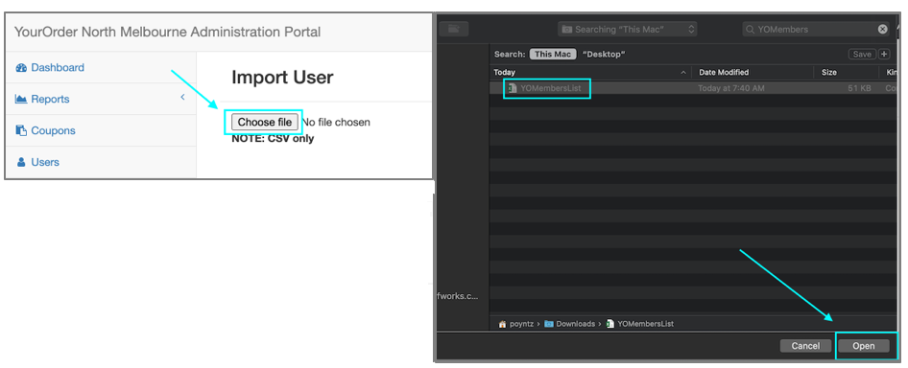Add search criteria with the plus button
The width and height of the screenshot is (908, 368).
click(x=884, y=54)
